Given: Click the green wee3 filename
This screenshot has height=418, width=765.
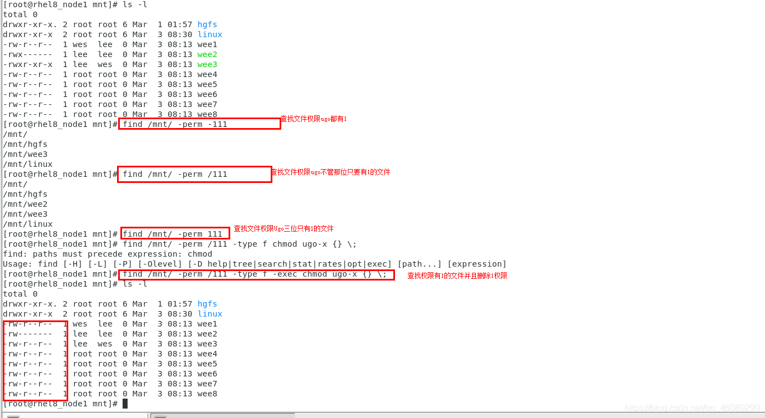Looking at the screenshot, I should point(207,64).
